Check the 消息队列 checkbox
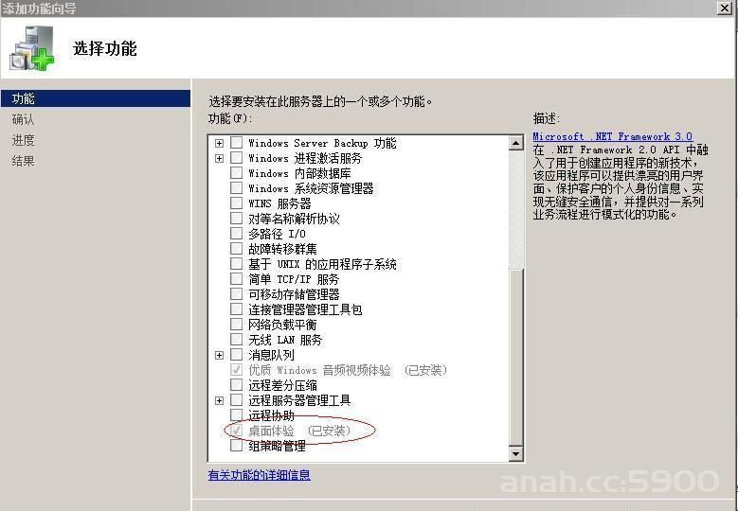This screenshot has height=511, width=738. (236, 355)
